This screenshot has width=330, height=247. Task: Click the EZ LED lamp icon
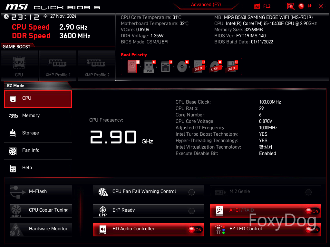coord(220,230)
